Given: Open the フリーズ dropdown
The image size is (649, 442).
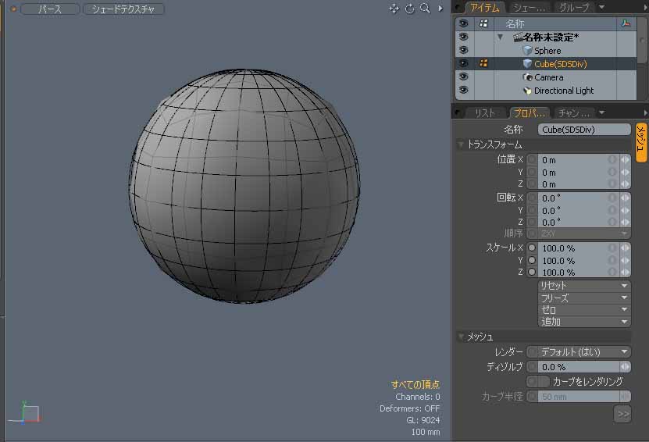Looking at the screenshot, I should tap(584, 298).
